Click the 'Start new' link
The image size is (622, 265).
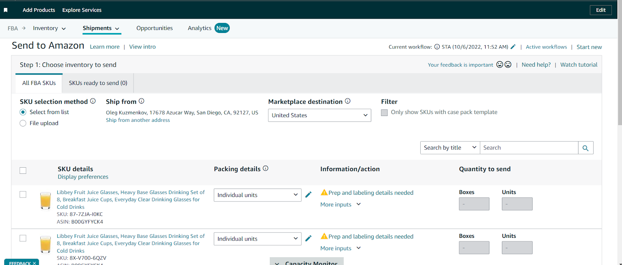tap(589, 47)
